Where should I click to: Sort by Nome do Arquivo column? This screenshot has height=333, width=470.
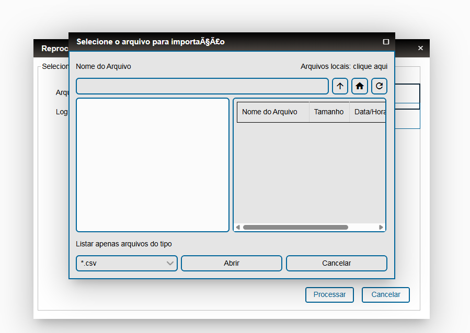[273, 112]
